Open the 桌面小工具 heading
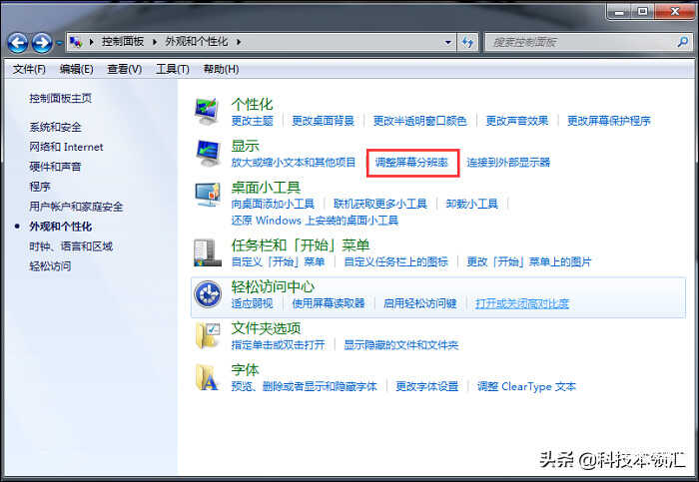Screen dimensions: 699x482 click(266, 187)
